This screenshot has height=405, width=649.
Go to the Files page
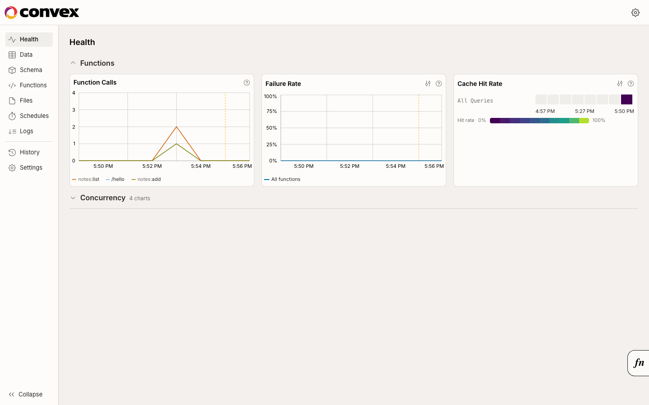click(29, 101)
